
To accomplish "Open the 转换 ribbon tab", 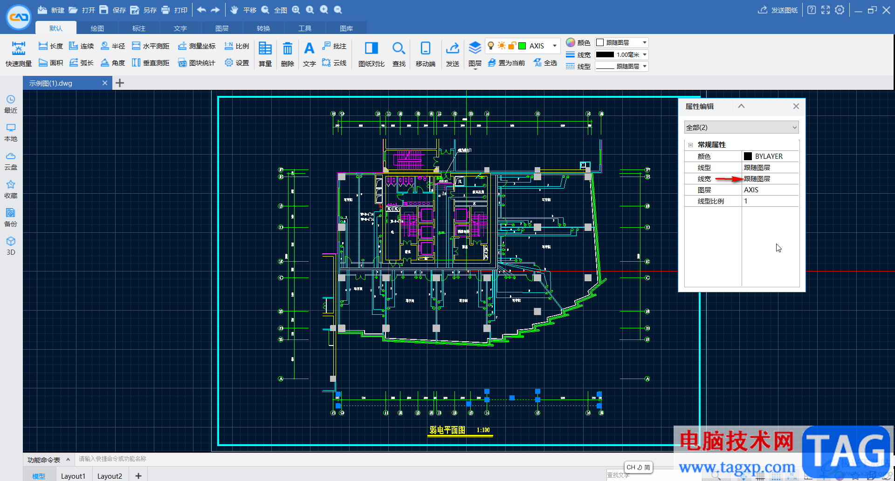I will pos(263,28).
